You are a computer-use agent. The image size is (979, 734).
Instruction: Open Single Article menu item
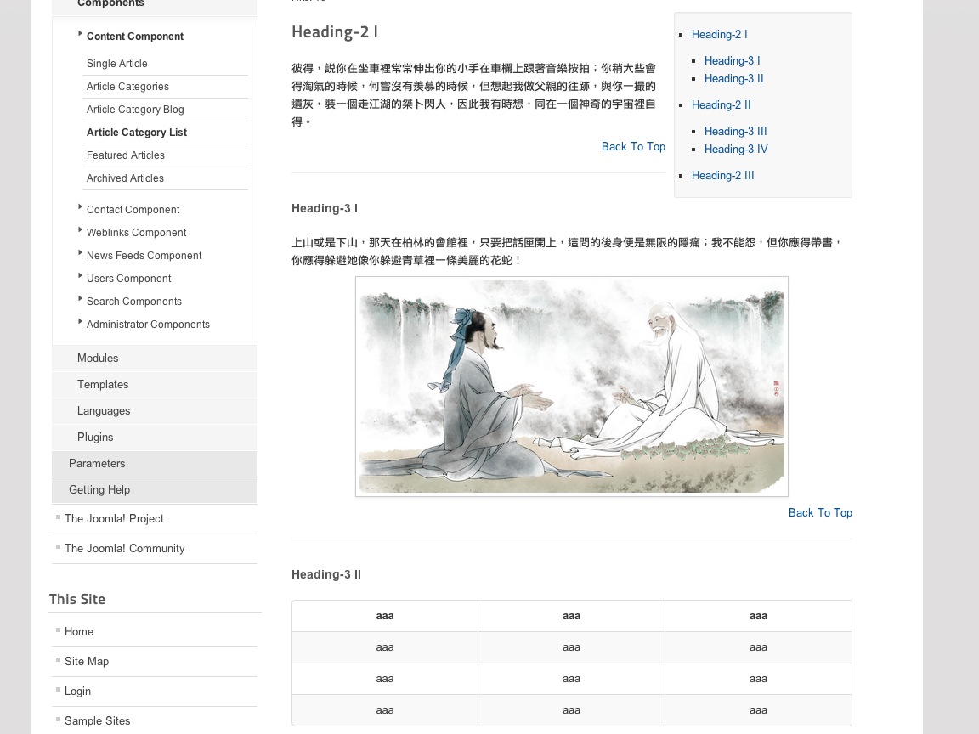point(116,64)
